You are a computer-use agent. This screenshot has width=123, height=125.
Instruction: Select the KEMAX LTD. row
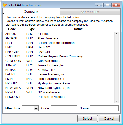pyautogui.click(x=59, y=70)
